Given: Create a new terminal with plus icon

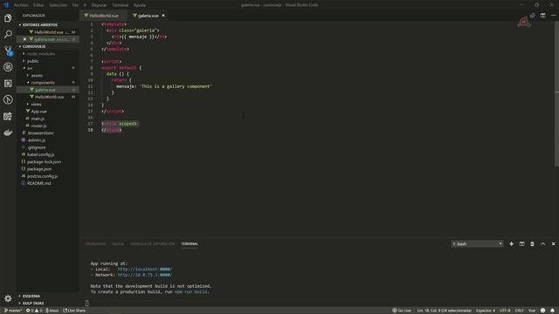Looking at the screenshot, I should click(511, 244).
